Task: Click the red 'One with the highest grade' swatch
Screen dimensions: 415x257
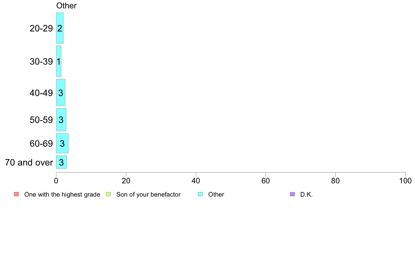Action: coord(16,194)
